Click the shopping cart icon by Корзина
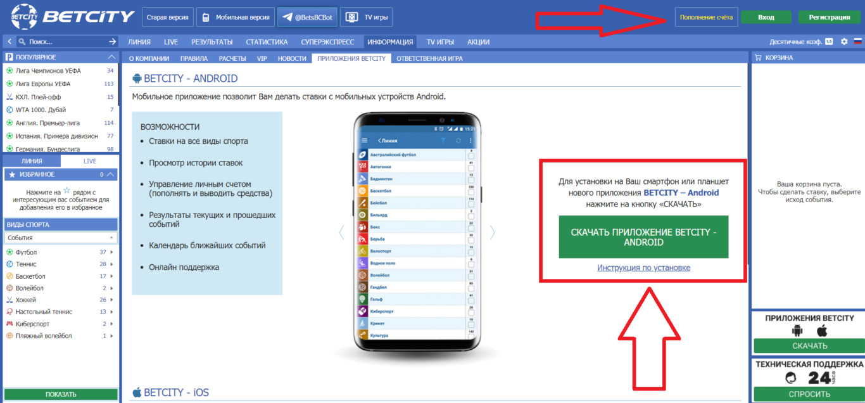The height and width of the screenshot is (403, 865). click(x=757, y=58)
